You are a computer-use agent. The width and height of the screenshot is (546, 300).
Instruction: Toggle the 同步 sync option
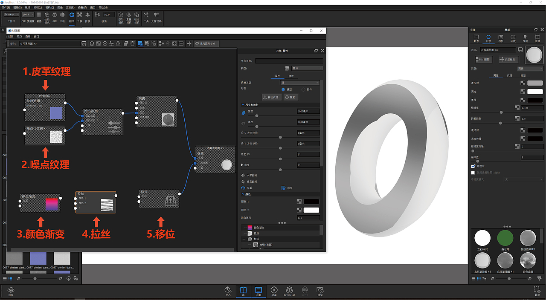[x=283, y=187]
